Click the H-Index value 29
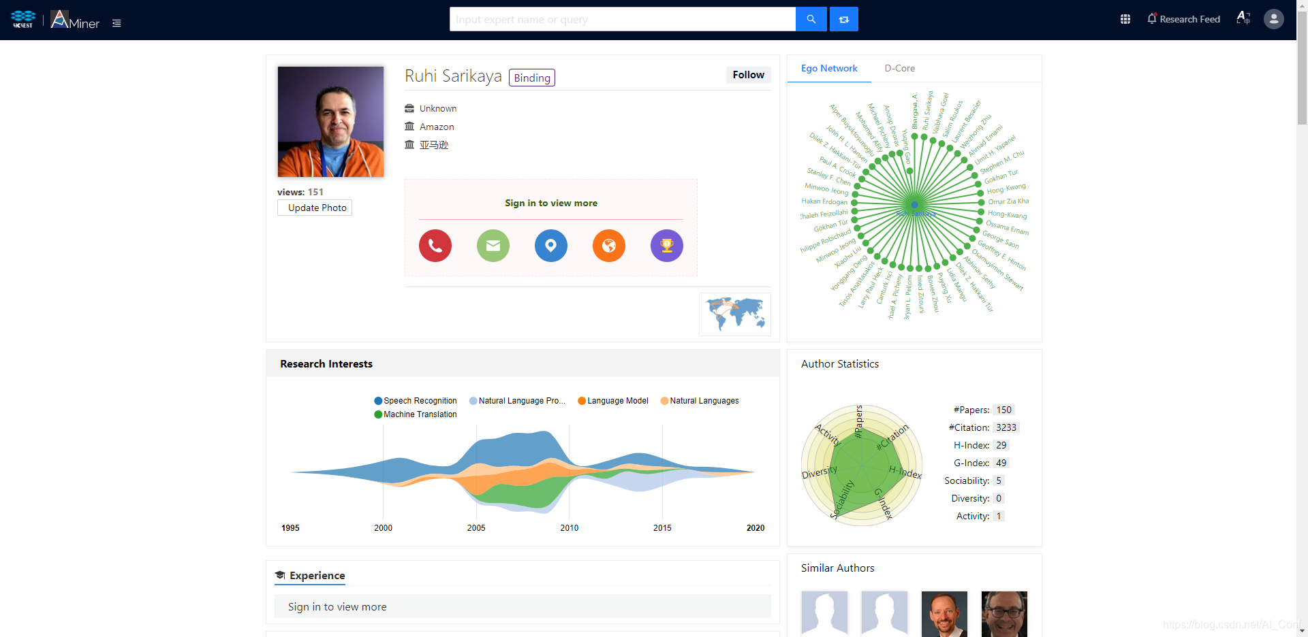 pos(1001,445)
